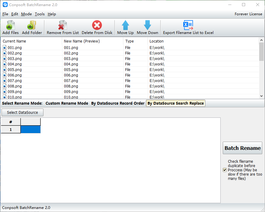Select the 005.png current name entry
265x212 pixels.
pos(15,70)
